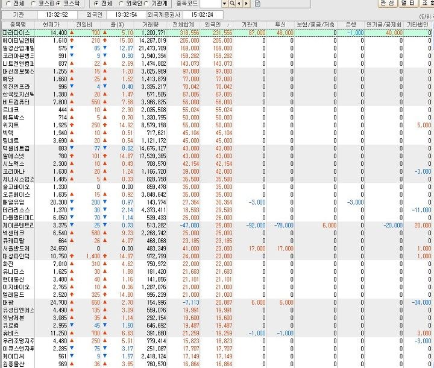Select the 테라리소스 stock row

pos(217,210)
